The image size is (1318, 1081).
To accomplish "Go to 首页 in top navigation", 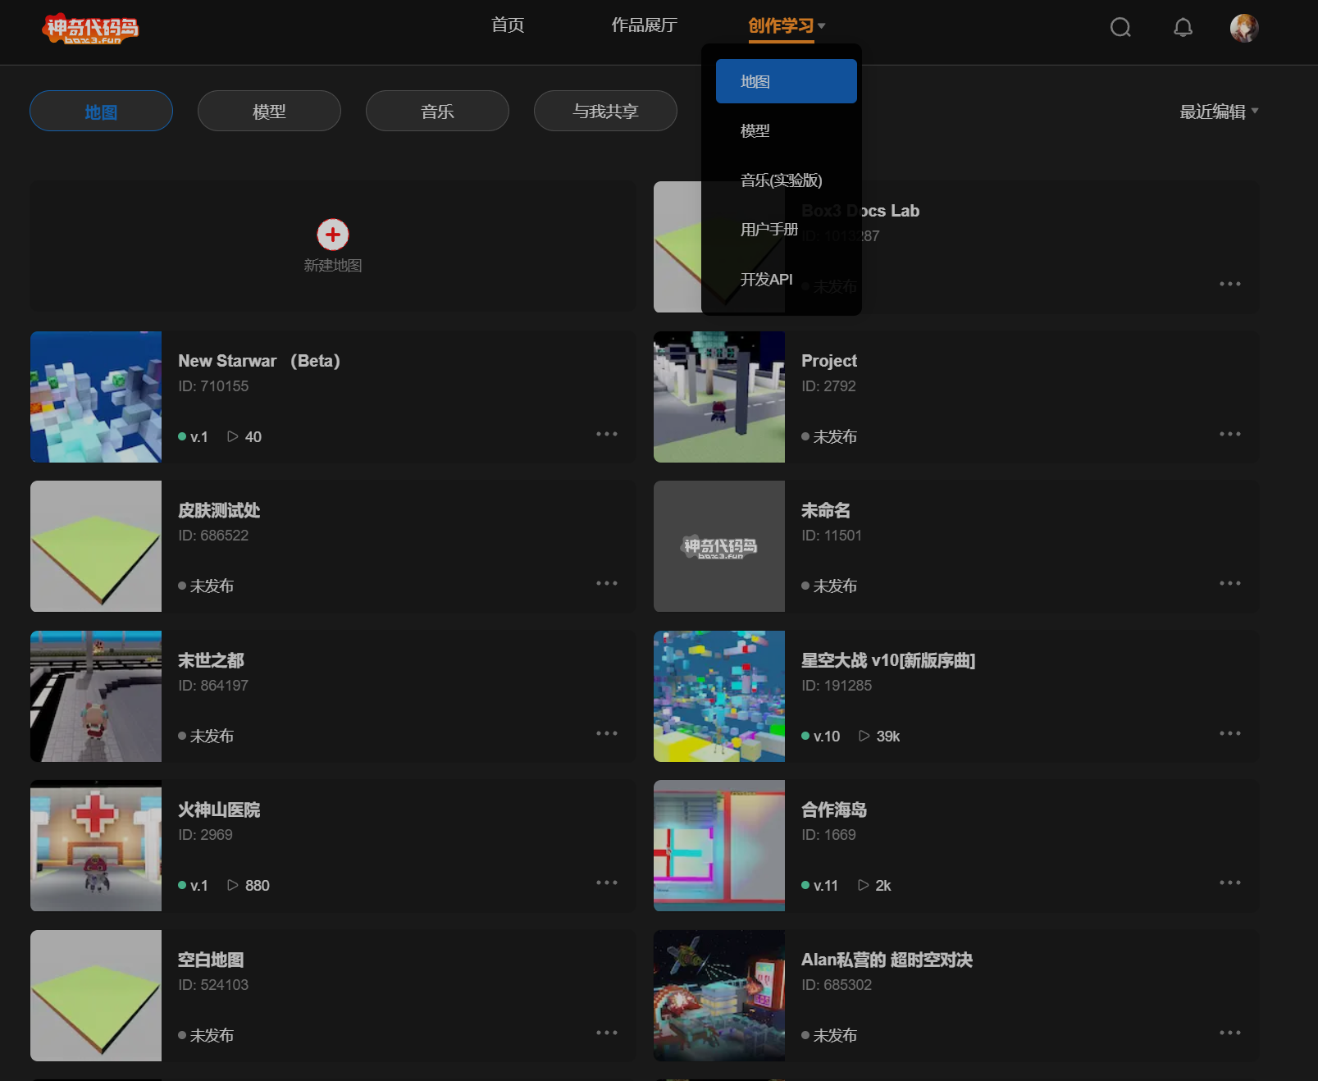I will [508, 25].
